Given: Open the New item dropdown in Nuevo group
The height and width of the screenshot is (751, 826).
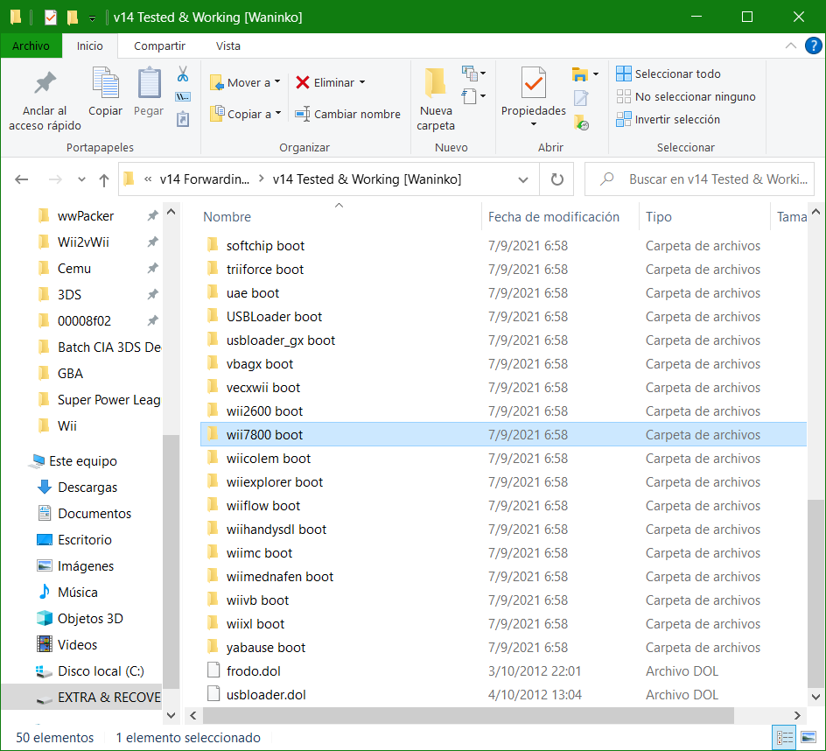Looking at the screenshot, I should [473, 74].
